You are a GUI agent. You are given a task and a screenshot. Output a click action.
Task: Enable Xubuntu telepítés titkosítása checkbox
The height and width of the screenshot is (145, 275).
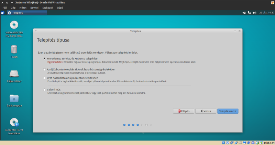(45, 70)
